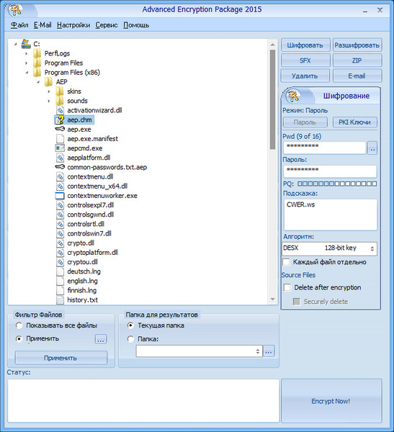Click the Program Files (x86) folder icon
The height and width of the screenshot is (432, 394).
click(37, 73)
